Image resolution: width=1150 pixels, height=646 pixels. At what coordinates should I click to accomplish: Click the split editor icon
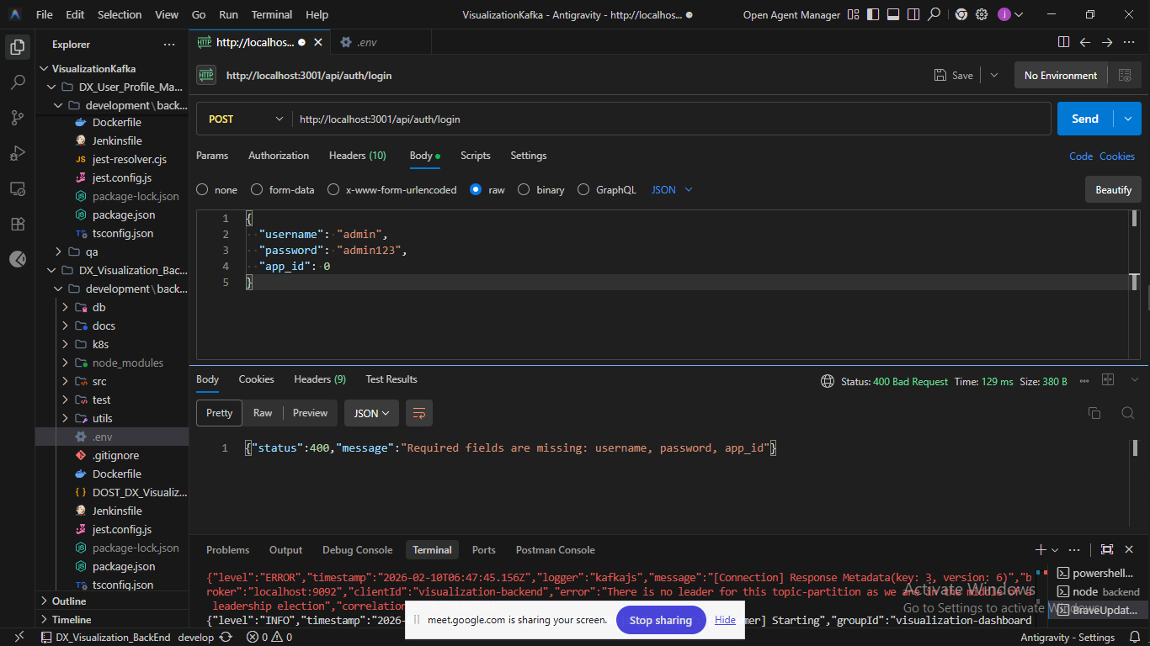tap(1063, 42)
